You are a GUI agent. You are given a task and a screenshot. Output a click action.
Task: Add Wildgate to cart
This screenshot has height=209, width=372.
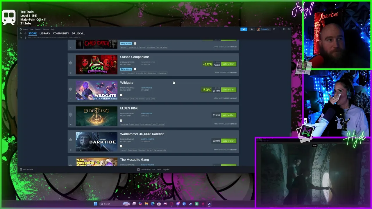229,90
